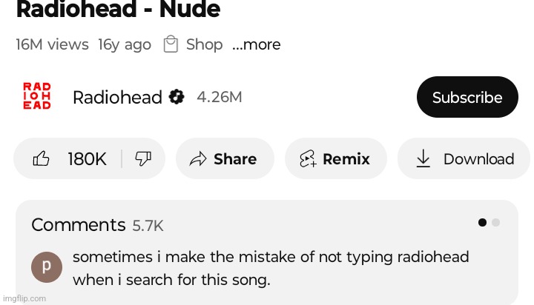This screenshot has width=534, height=305.
Task: Click the music note verified badge
Action: coord(177,97)
